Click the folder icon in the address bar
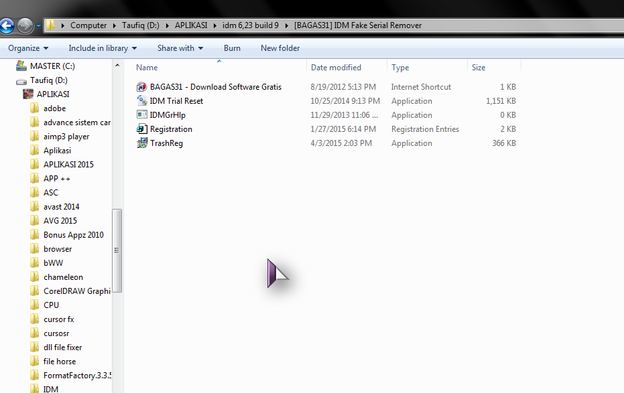Screen dimensions: 624x393 [x=50, y=25]
